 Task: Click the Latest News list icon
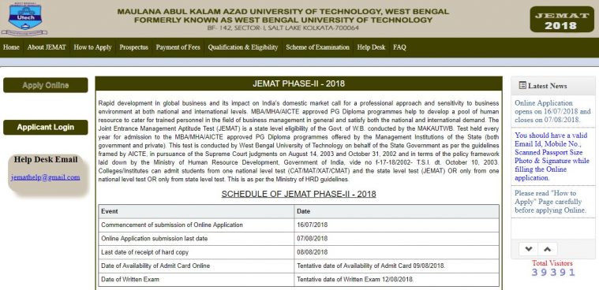coord(522,85)
